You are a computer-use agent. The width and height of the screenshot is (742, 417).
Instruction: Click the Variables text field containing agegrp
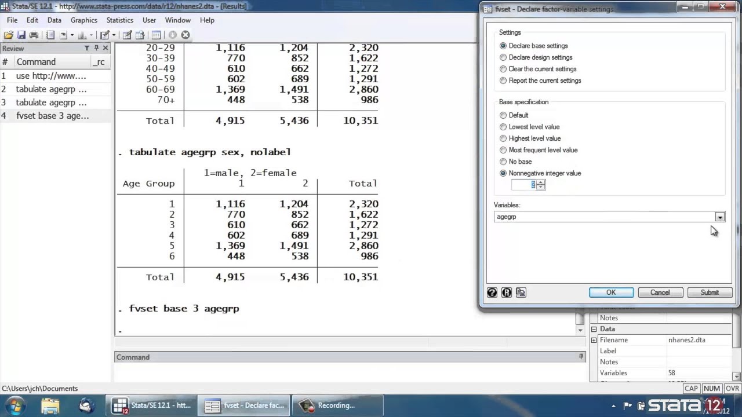(605, 217)
